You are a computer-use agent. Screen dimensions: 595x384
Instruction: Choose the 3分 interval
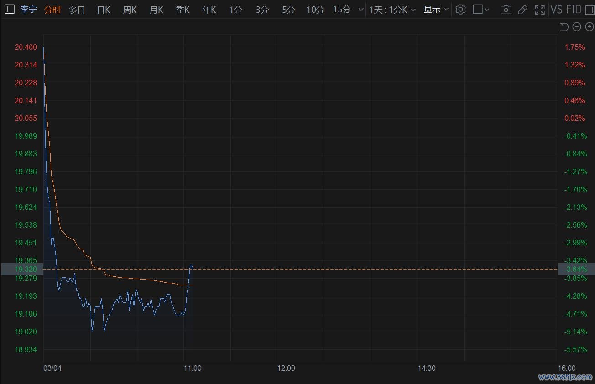(262, 10)
